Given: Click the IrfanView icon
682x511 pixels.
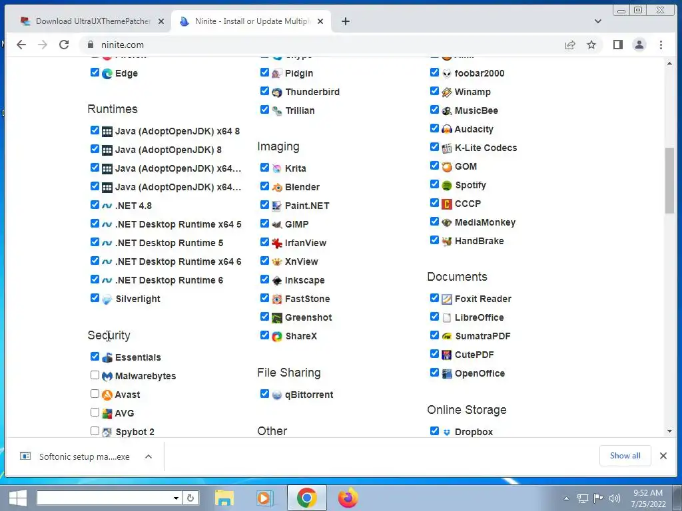Looking at the screenshot, I should (276, 244).
